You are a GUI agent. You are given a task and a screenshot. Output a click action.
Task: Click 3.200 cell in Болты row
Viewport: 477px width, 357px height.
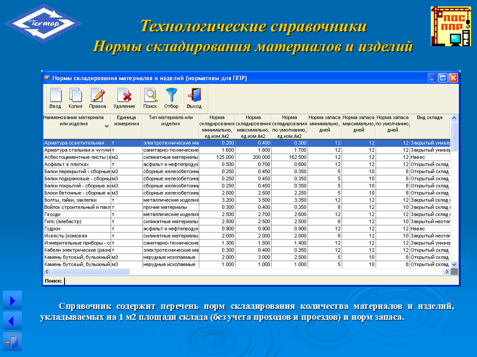pyautogui.click(x=217, y=200)
